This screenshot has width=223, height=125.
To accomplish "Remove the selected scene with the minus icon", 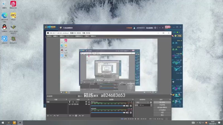I will coord(51,116).
